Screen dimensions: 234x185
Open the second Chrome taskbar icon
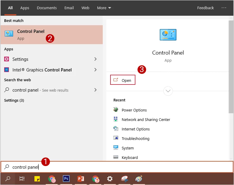pos(96,179)
